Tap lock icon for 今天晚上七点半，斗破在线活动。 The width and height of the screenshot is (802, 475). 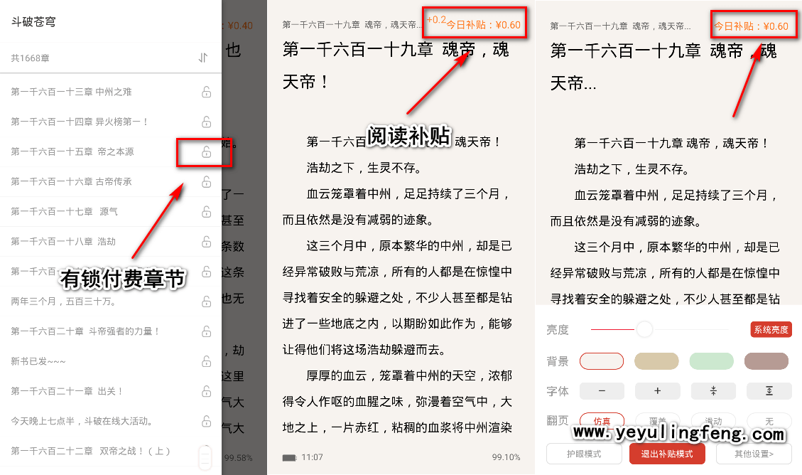(x=206, y=421)
